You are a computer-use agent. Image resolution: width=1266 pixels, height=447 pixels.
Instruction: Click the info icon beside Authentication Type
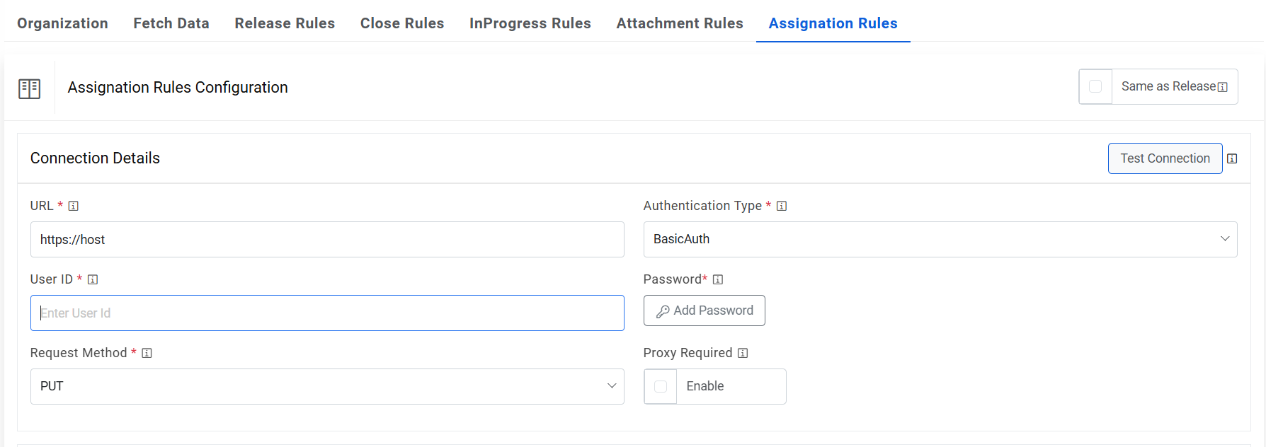782,206
